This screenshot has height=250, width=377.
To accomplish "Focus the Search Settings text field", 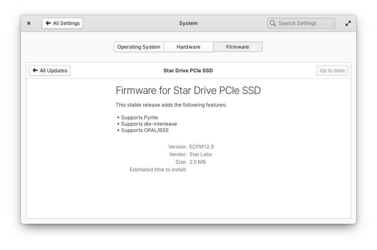I will tap(304, 23).
